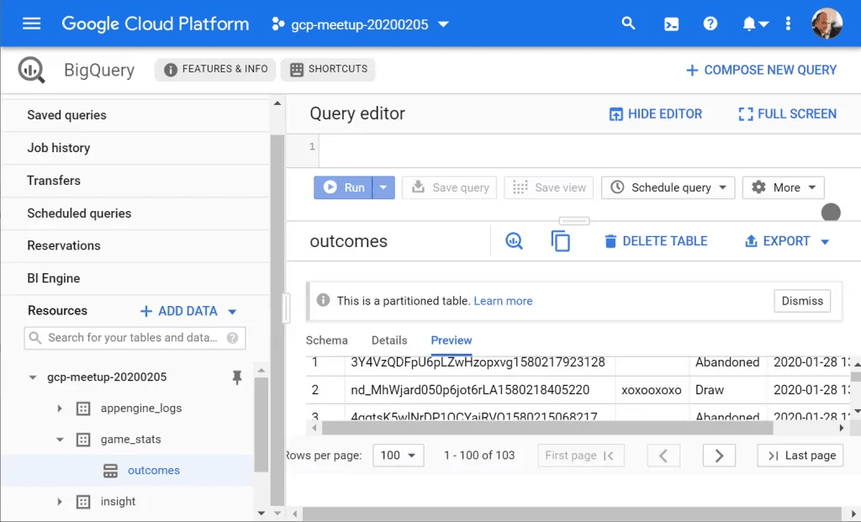Click cell 'xoxooxoxo' in row 2
The height and width of the screenshot is (522, 861).
click(x=652, y=390)
